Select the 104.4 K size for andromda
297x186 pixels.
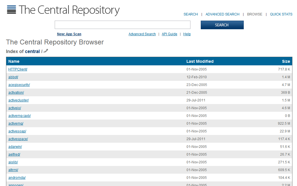click(284, 178)
